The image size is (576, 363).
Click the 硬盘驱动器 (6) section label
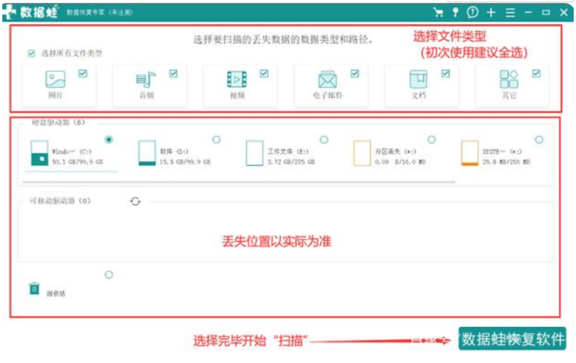[58, 123]
